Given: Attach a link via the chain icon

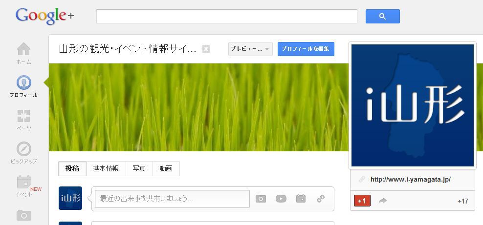Looking at the screenshot, I should [x=321, y=199].
